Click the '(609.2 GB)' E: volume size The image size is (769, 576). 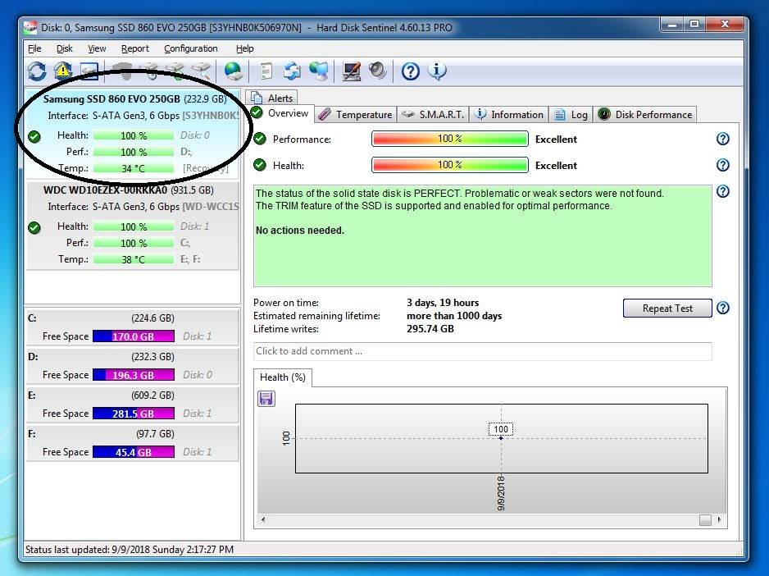(152, 395)
